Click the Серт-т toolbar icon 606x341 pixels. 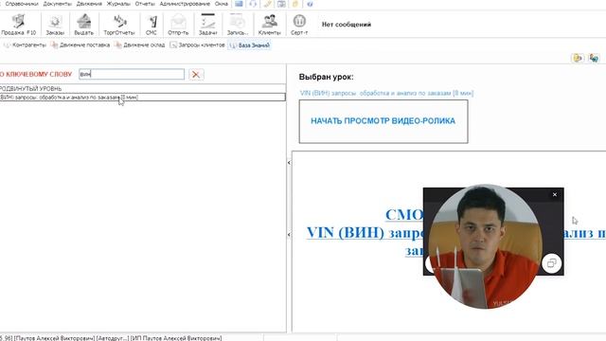point(299,25)
